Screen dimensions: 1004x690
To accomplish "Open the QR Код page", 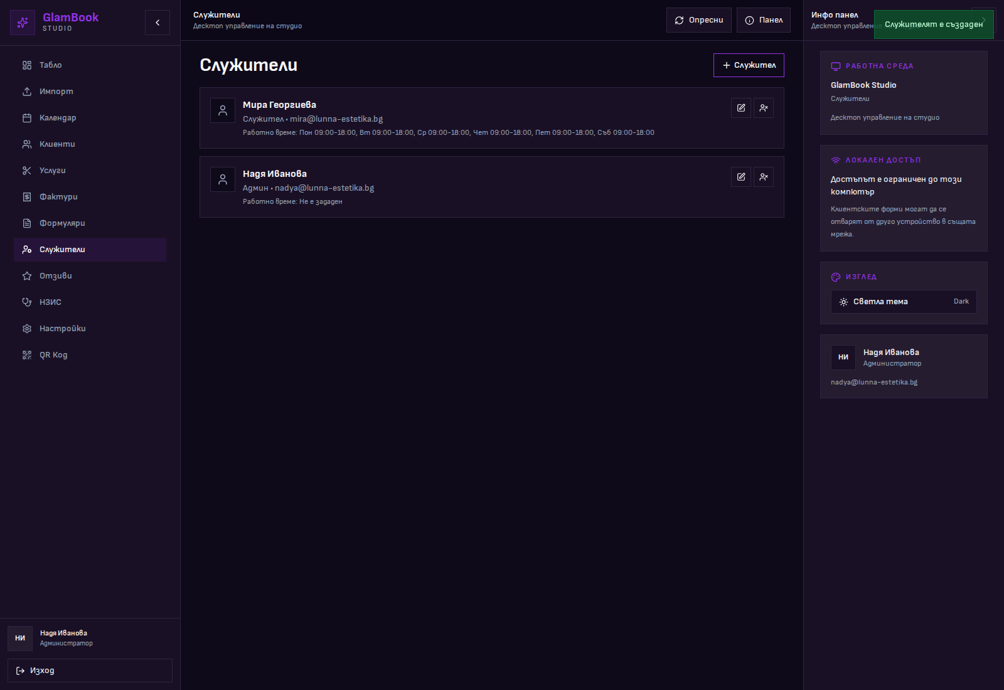I will (53, 355).
